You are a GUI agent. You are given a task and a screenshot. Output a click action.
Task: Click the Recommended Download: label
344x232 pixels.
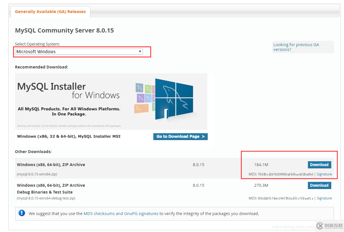tap(41, 67)
